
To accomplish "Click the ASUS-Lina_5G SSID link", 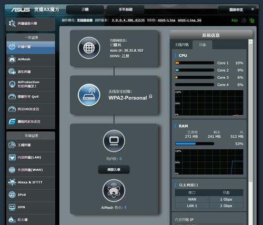I will (x=189, y=21).
